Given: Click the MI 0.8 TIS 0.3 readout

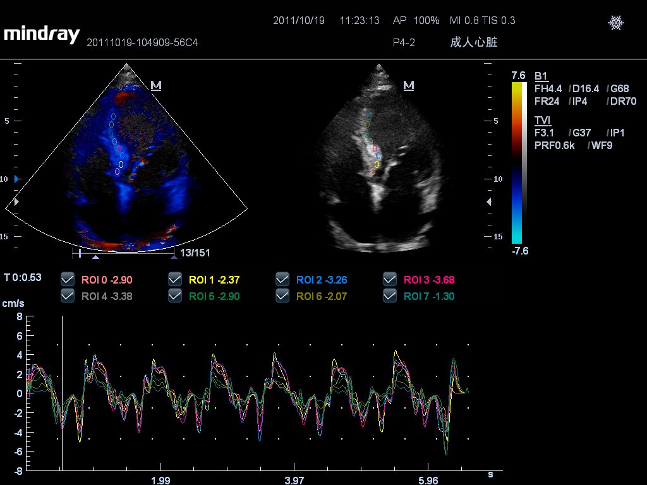Looking at the screenshot, I should click(x=482, y=21).
